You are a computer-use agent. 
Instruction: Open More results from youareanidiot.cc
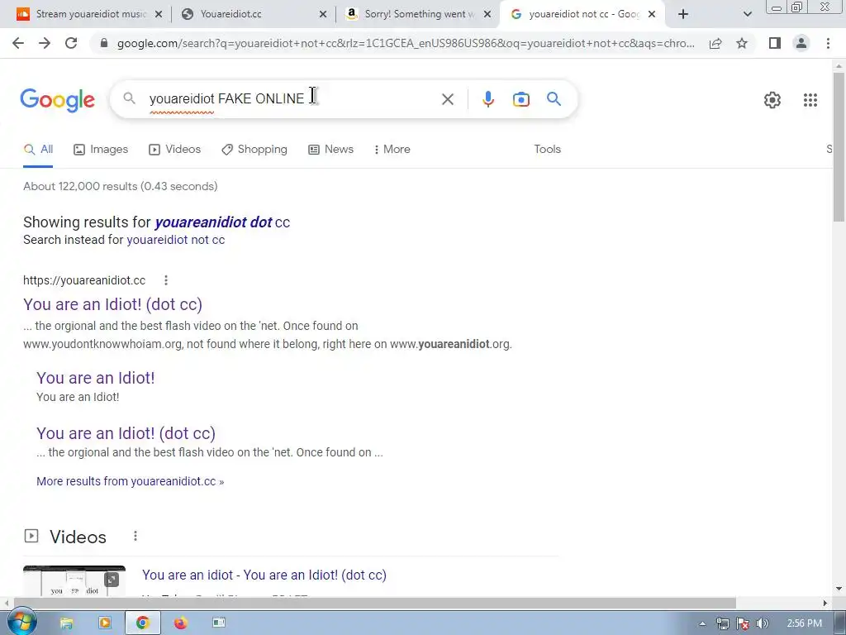130,482
